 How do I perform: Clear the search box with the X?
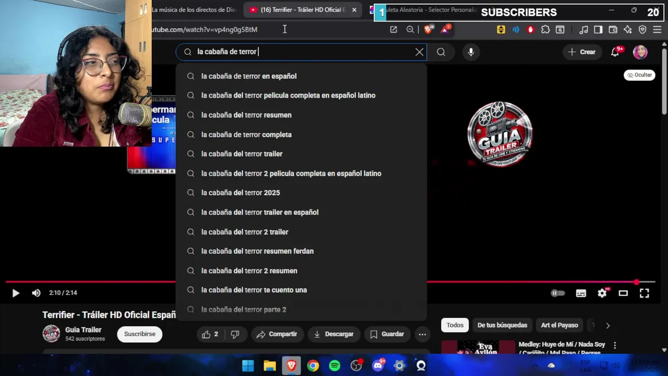(x=420, y=52)
